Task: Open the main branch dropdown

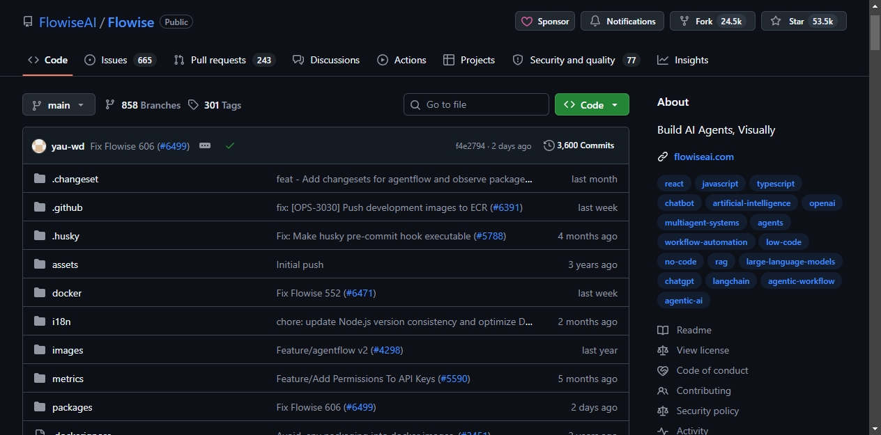Action: (59, 105)
